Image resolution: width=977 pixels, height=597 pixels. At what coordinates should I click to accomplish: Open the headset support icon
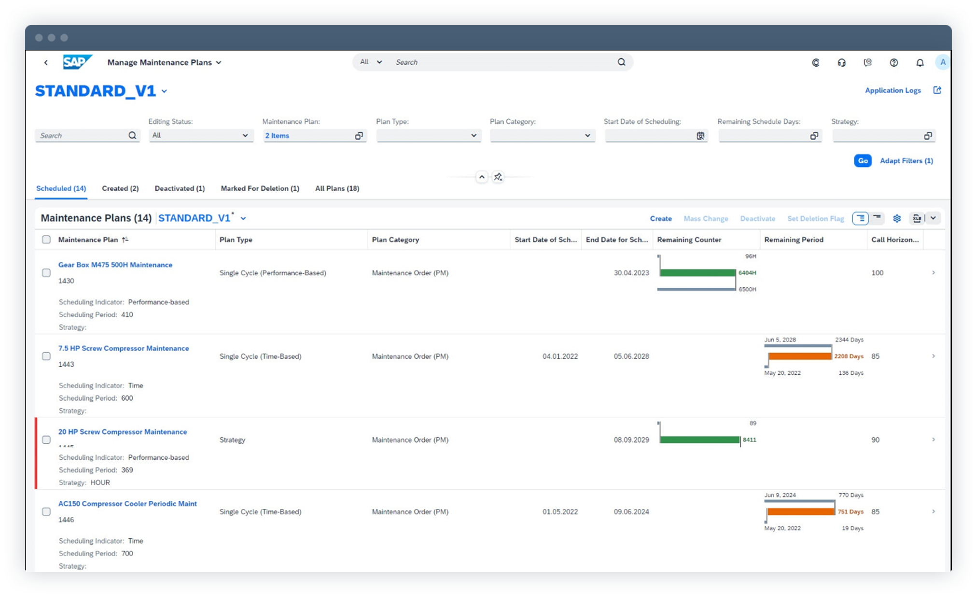[841, 62]
